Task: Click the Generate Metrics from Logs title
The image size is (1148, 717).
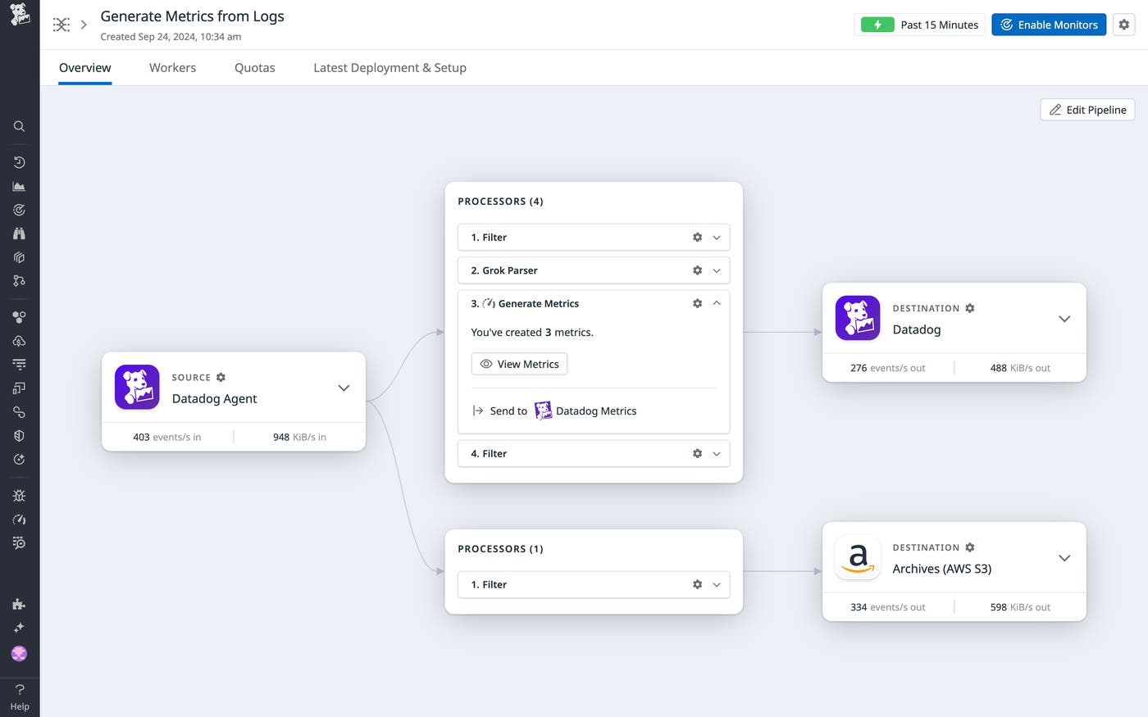Action: pos(193,16)
